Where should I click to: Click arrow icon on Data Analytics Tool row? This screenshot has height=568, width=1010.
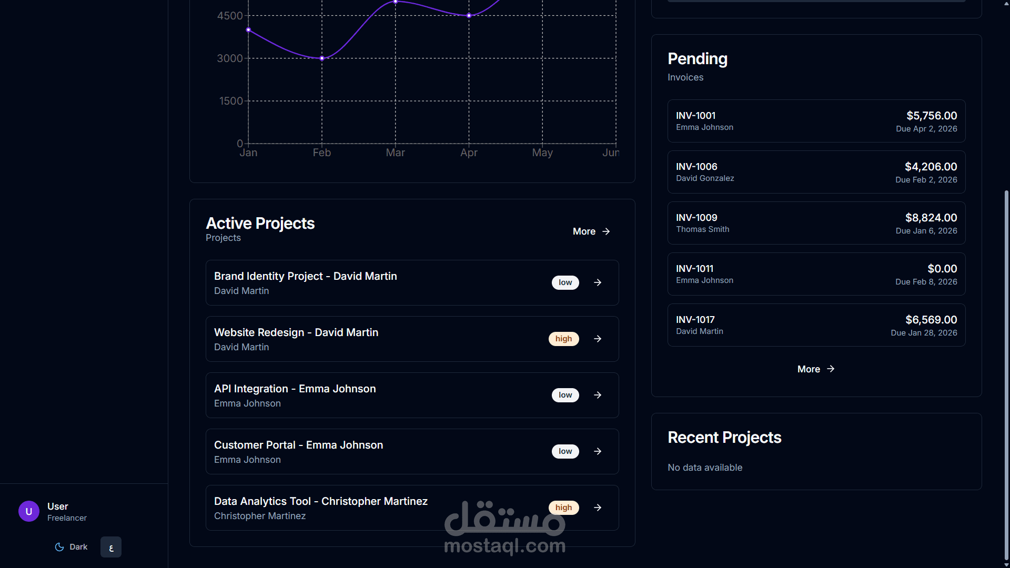click(598, 508)
